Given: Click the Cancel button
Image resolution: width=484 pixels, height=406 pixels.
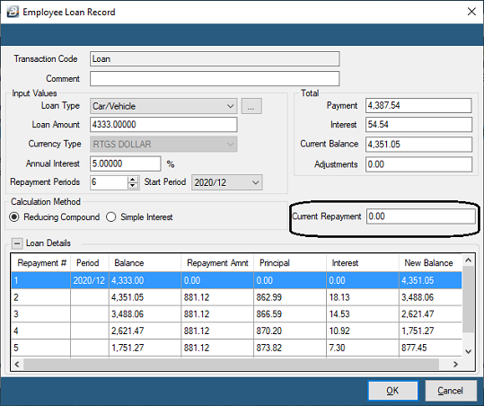Looking at the screenshot, I should click(x=451, y=391).
